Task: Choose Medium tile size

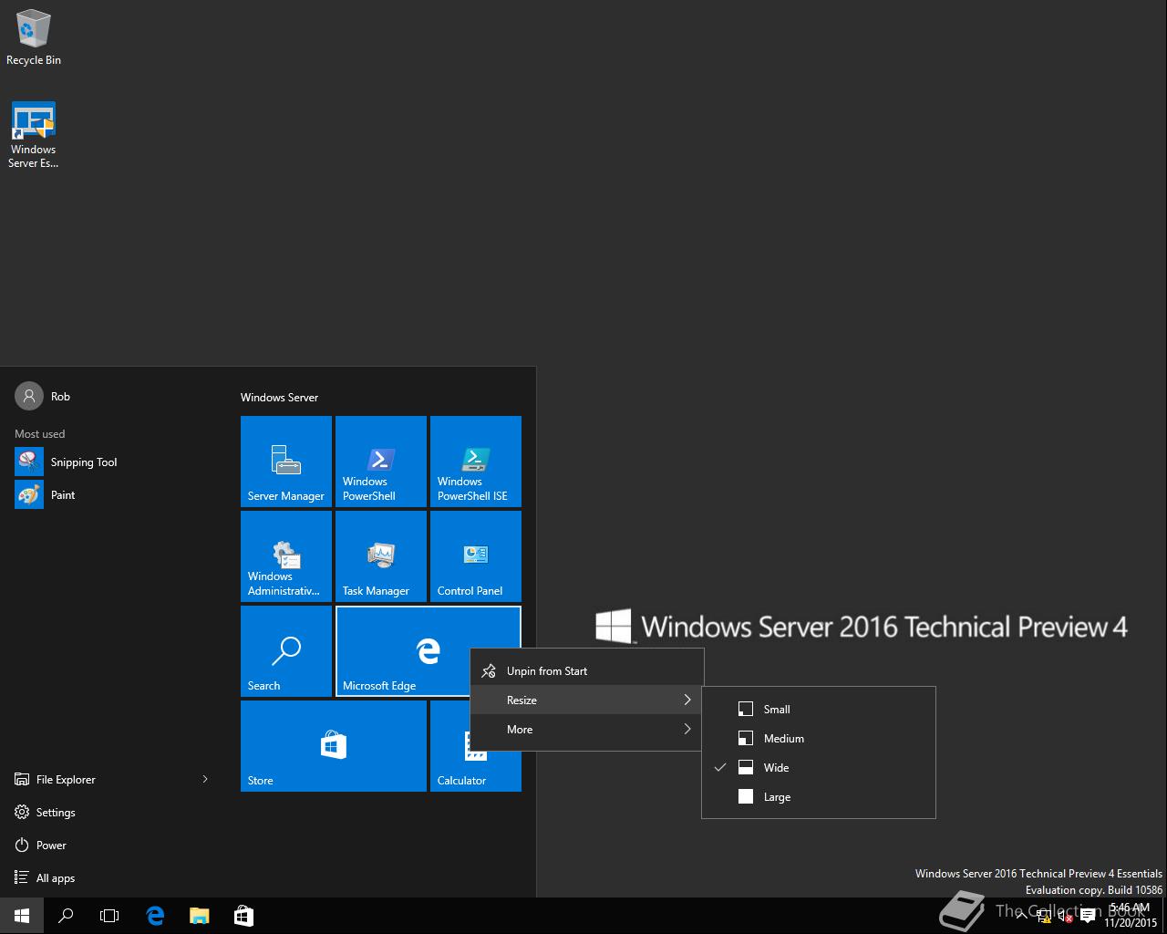Action: [x=819, y=738]
